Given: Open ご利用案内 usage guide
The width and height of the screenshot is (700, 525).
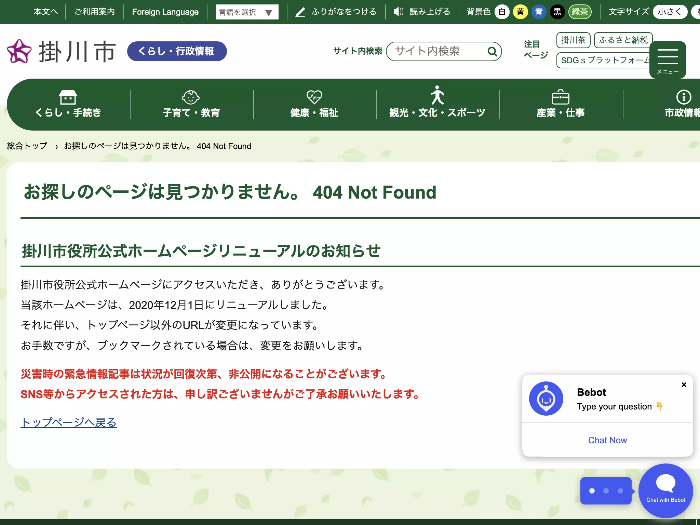Looking at the screenshot, I should pyautogui.click(x=95, y=12).
